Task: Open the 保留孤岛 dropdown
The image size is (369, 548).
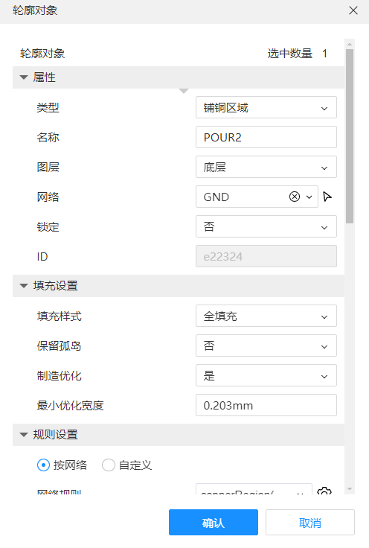Action: pyautogui.click(x=266, y=345)
